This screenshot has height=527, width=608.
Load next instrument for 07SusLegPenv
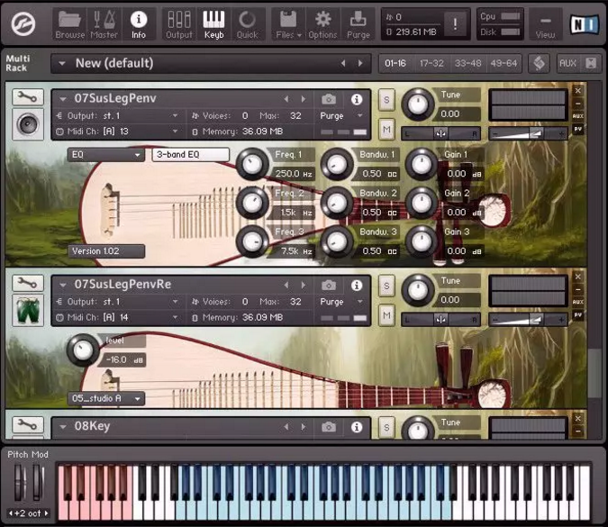[x=304, y=99]
